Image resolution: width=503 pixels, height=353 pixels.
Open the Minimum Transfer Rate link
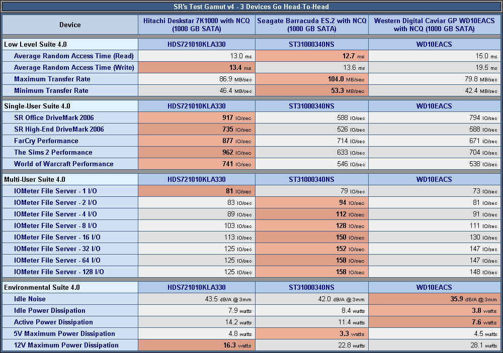[51, 91]
